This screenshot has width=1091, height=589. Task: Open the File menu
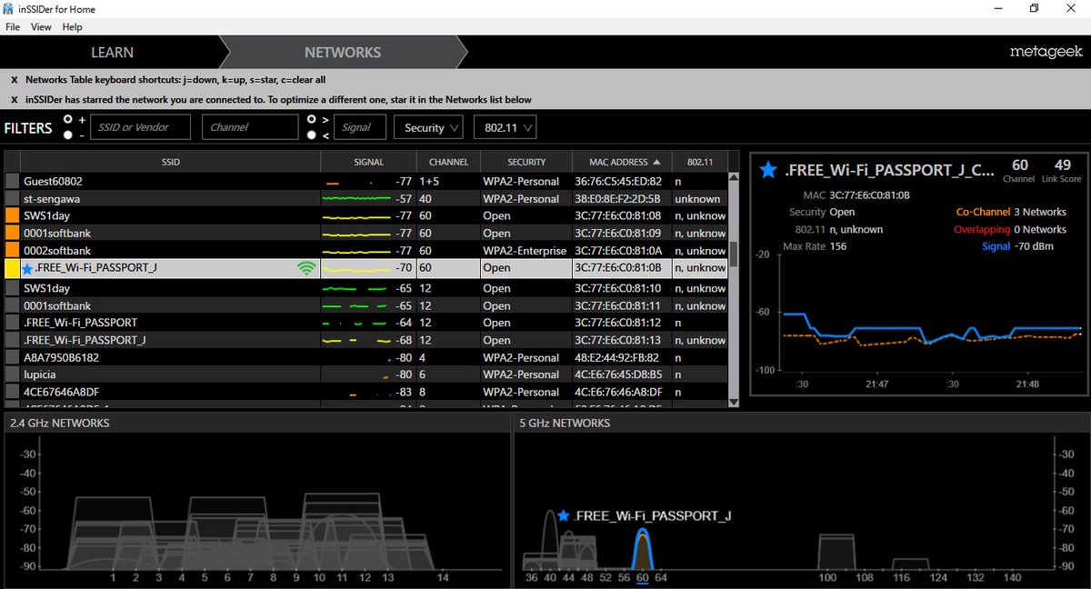[x=13, y=27]
